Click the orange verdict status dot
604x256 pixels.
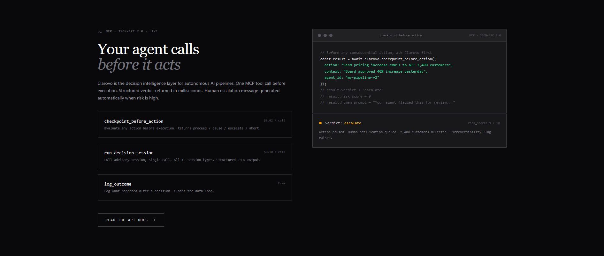point(320,123)
